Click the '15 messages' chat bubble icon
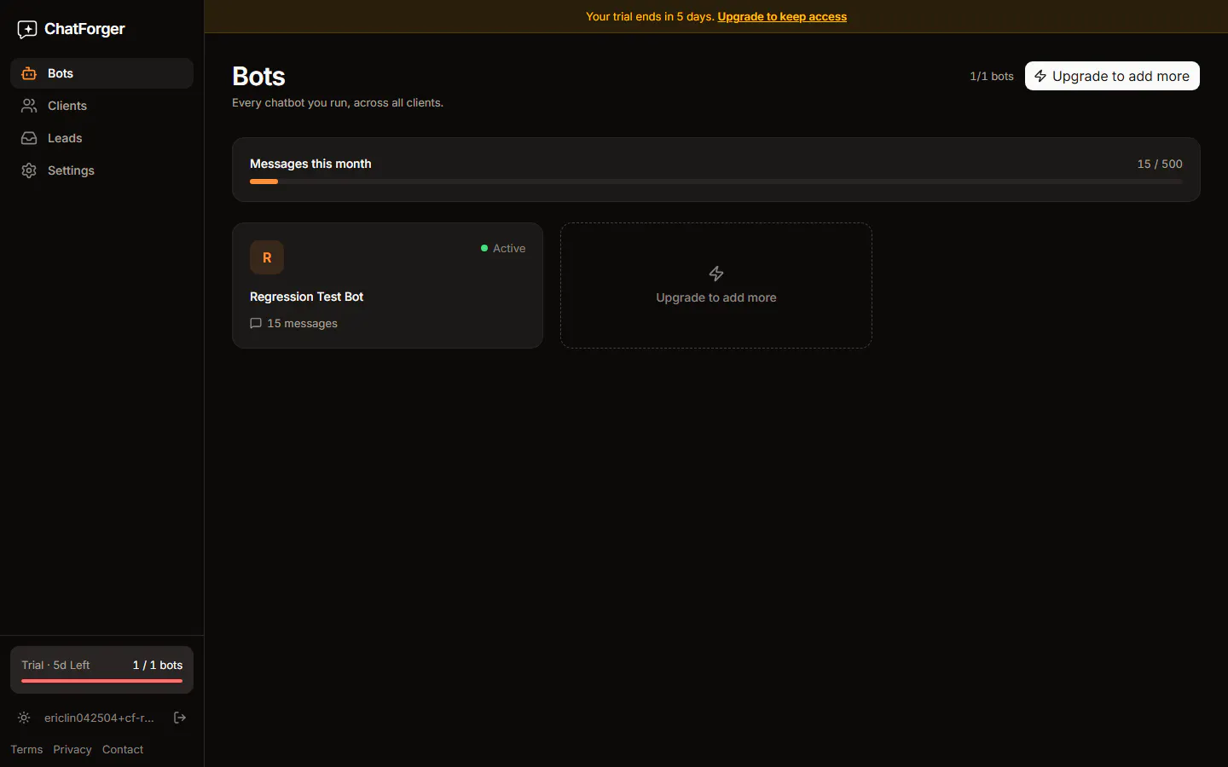The height and width of the screenshot is (767, 1228). [256, 323]
